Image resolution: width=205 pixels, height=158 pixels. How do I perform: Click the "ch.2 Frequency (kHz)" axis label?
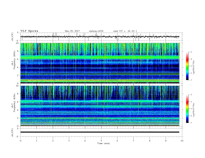point(13,103)
